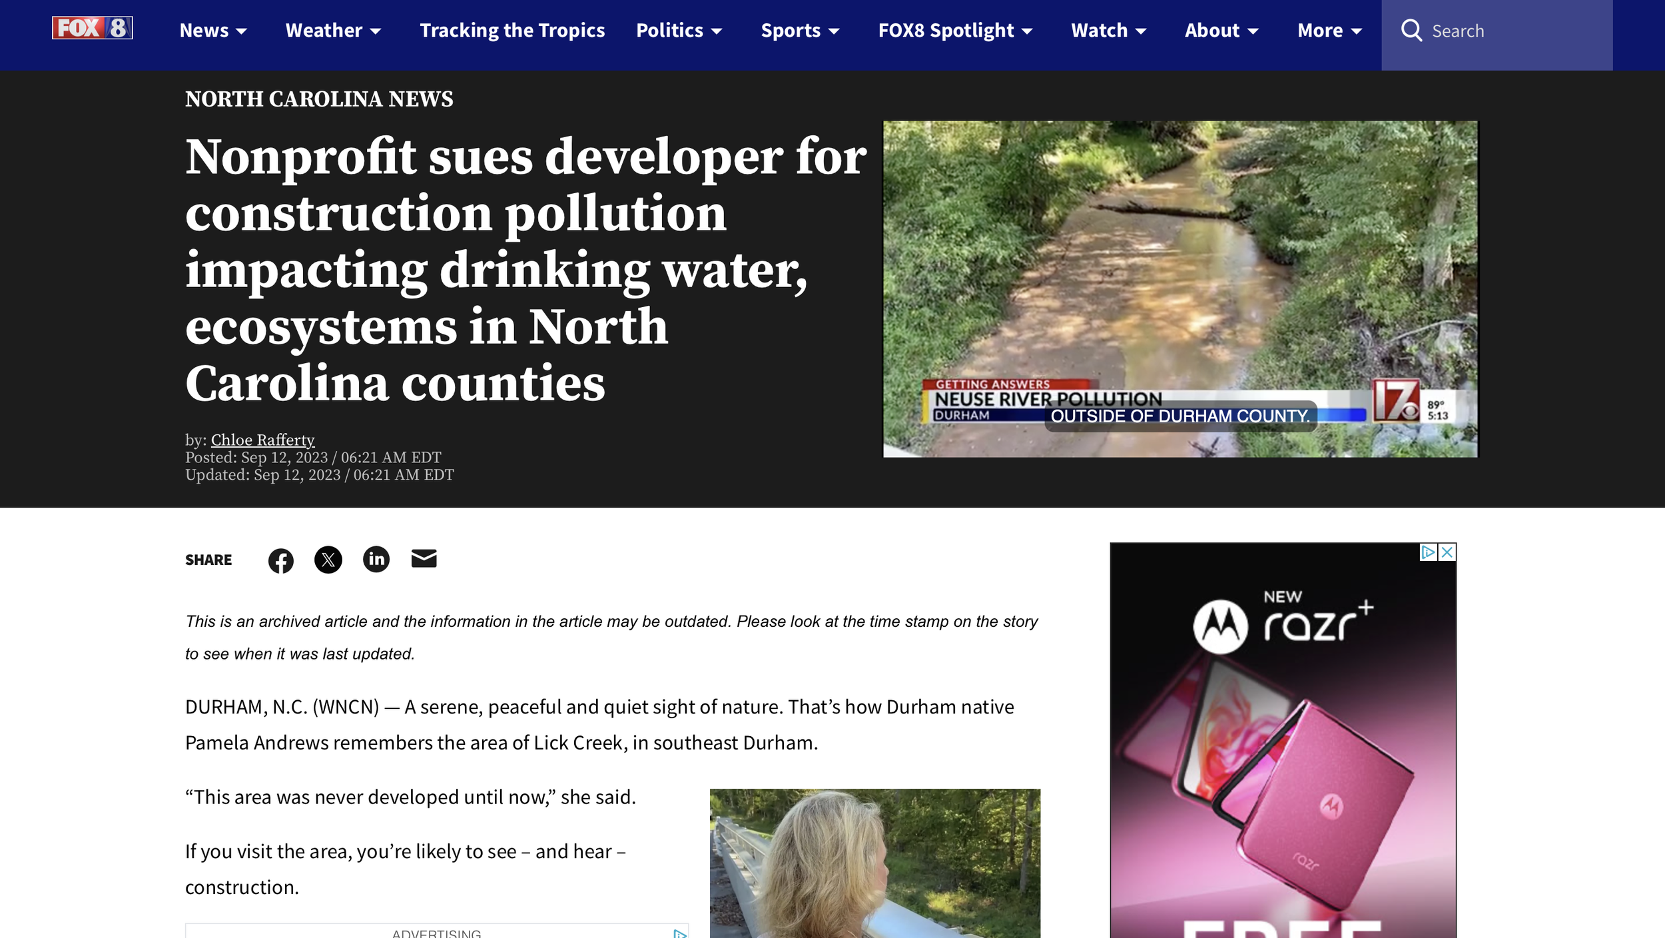Click the FOX 8 logo
The image size is (1665, 938).
tap(93, 28)
